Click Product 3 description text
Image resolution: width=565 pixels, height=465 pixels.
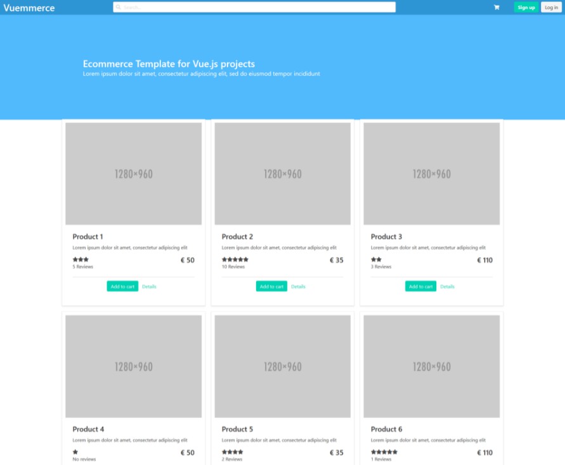coord(428,247)
